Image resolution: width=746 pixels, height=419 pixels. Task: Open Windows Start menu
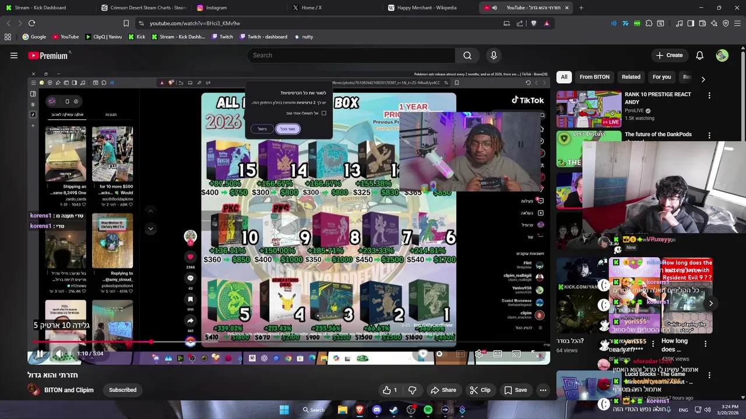coord(284,410)
